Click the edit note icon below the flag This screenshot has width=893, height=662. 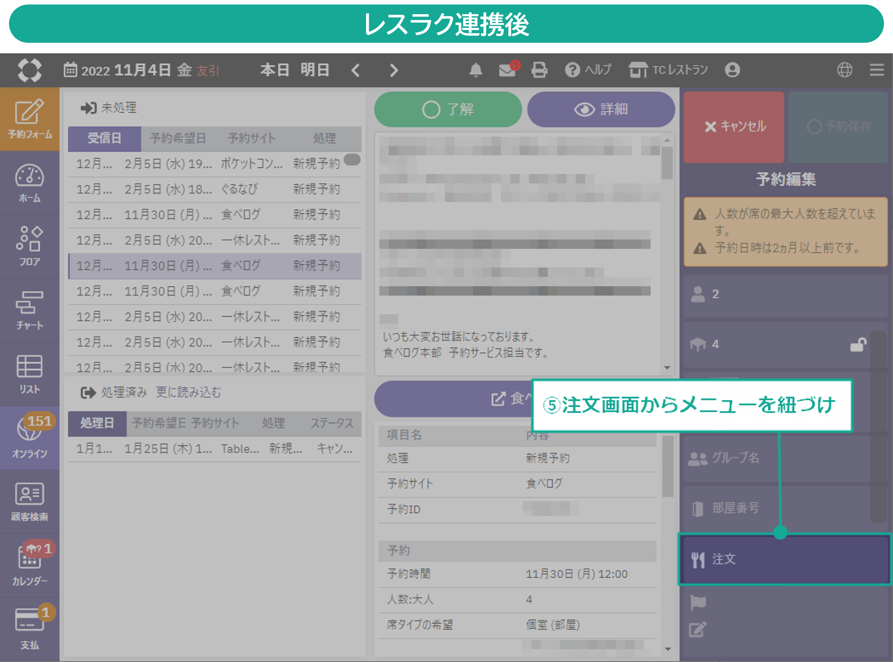point(698,629)
